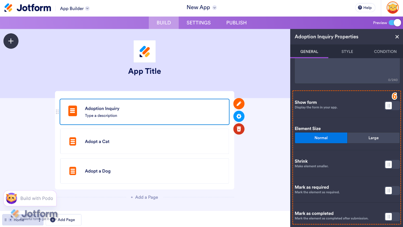Open Build with Podo assistant
This screenshot has width=403, height=227.
30,198
